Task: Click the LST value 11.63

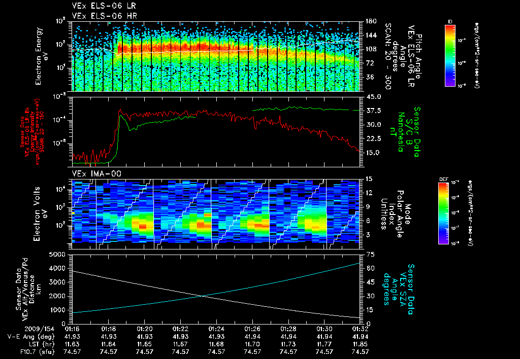Action: [72, 344]
